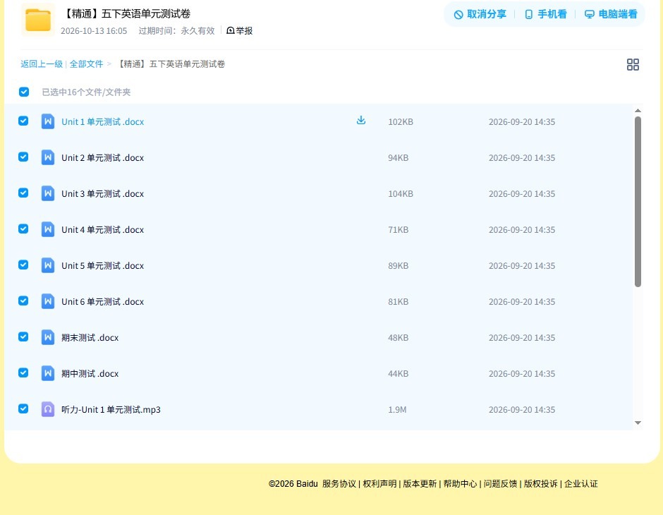Open 权利声明 footer link

(379, 484)
